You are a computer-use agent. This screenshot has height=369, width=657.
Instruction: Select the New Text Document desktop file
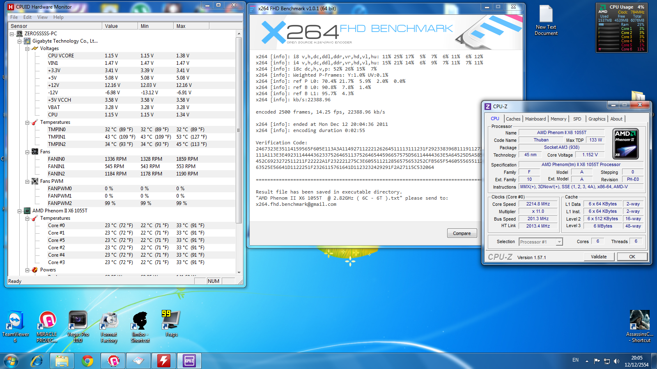coord(546,20)
